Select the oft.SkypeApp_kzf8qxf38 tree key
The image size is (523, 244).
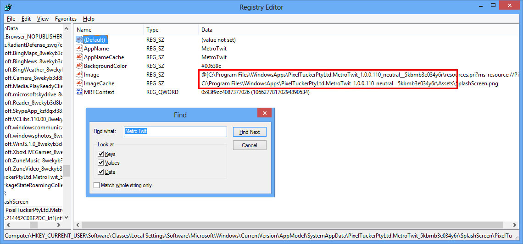pyautogui.click(x=34, y=111)
